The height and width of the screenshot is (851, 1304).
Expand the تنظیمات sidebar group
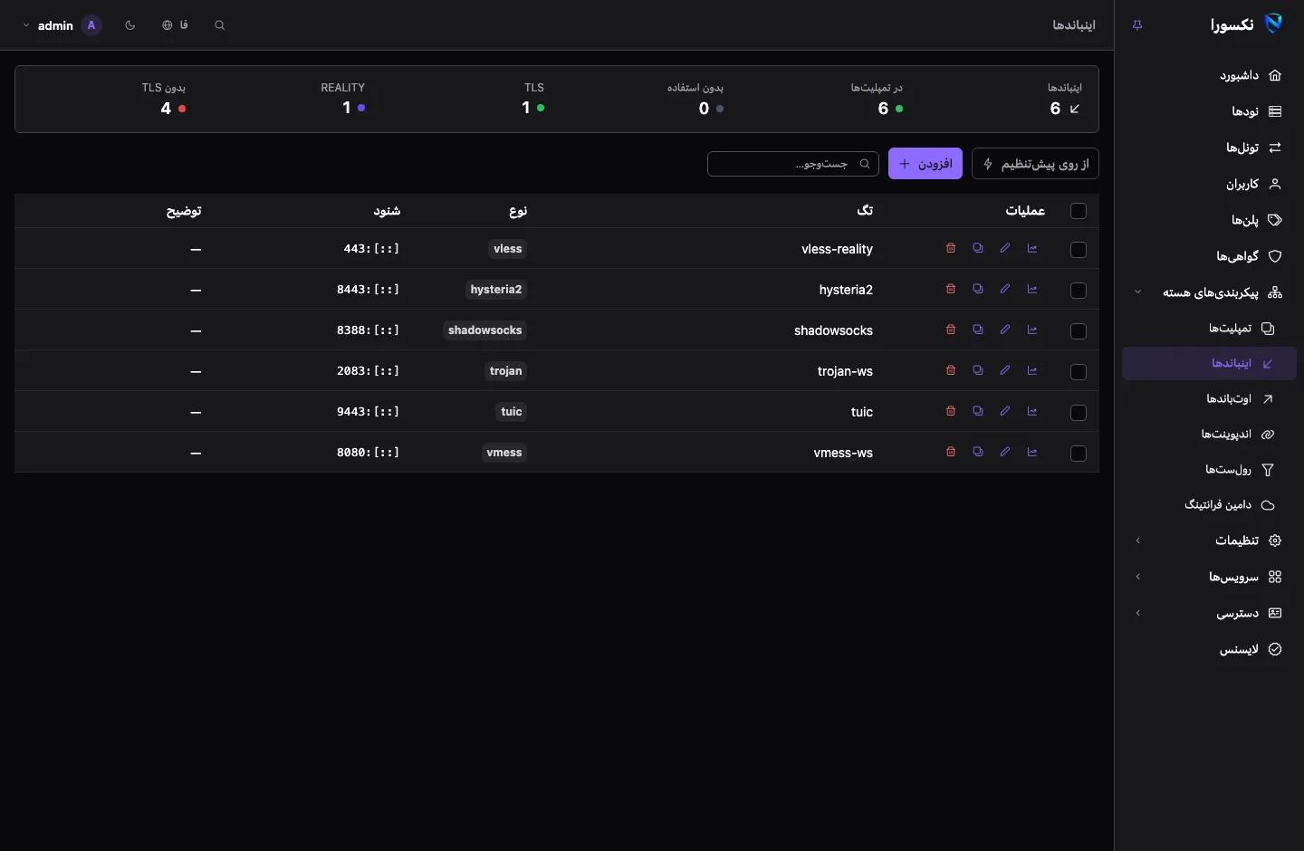click(x=1209, y=540)
